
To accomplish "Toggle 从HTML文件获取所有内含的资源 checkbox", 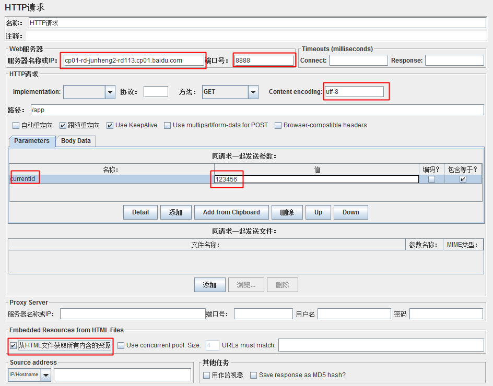I will pyautogui.click(x=14, y=345).
